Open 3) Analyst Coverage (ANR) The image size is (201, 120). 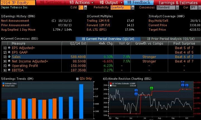(x=166, y=16)
